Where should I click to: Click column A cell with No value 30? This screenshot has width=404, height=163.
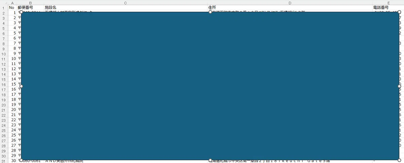(12, 161)
